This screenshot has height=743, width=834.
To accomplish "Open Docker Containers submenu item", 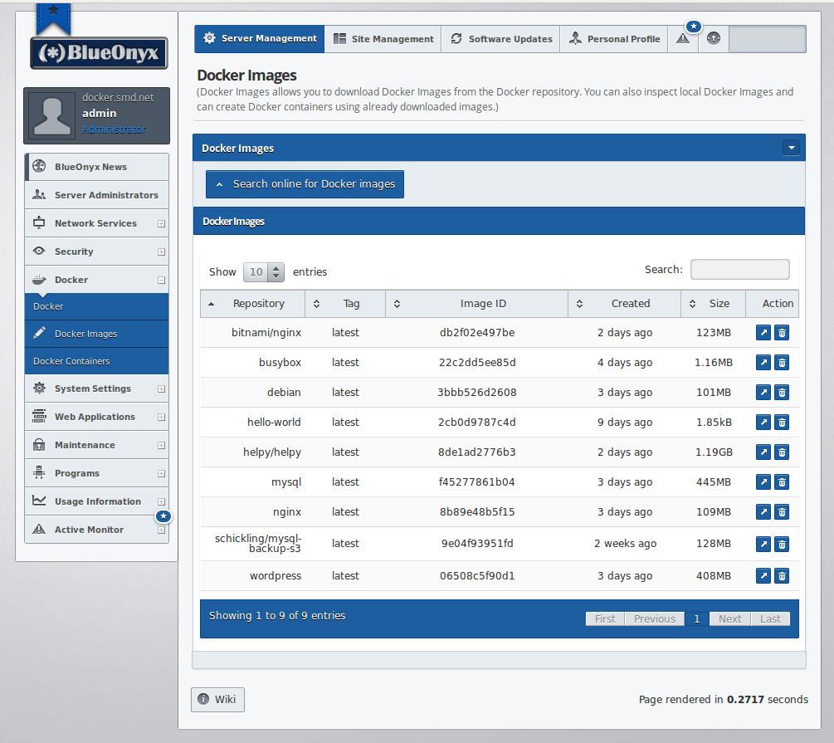I will pos(97,361).
